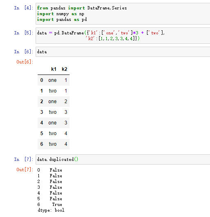Screen dimensions: 210x217
Task: Click the True value in Out[7]
Action: pyautogui.click(x=57, y=204)
